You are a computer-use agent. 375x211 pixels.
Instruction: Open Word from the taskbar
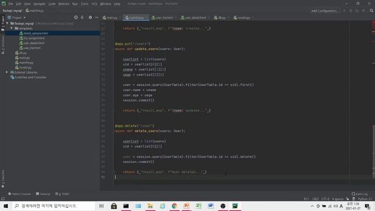211,206
